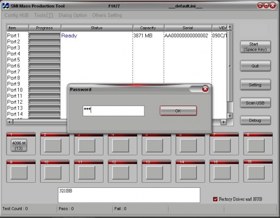Image resolution: width=280 pixels, height=218 pixels.
Task: Click the Test Count status entry
Action: point(15,208)
